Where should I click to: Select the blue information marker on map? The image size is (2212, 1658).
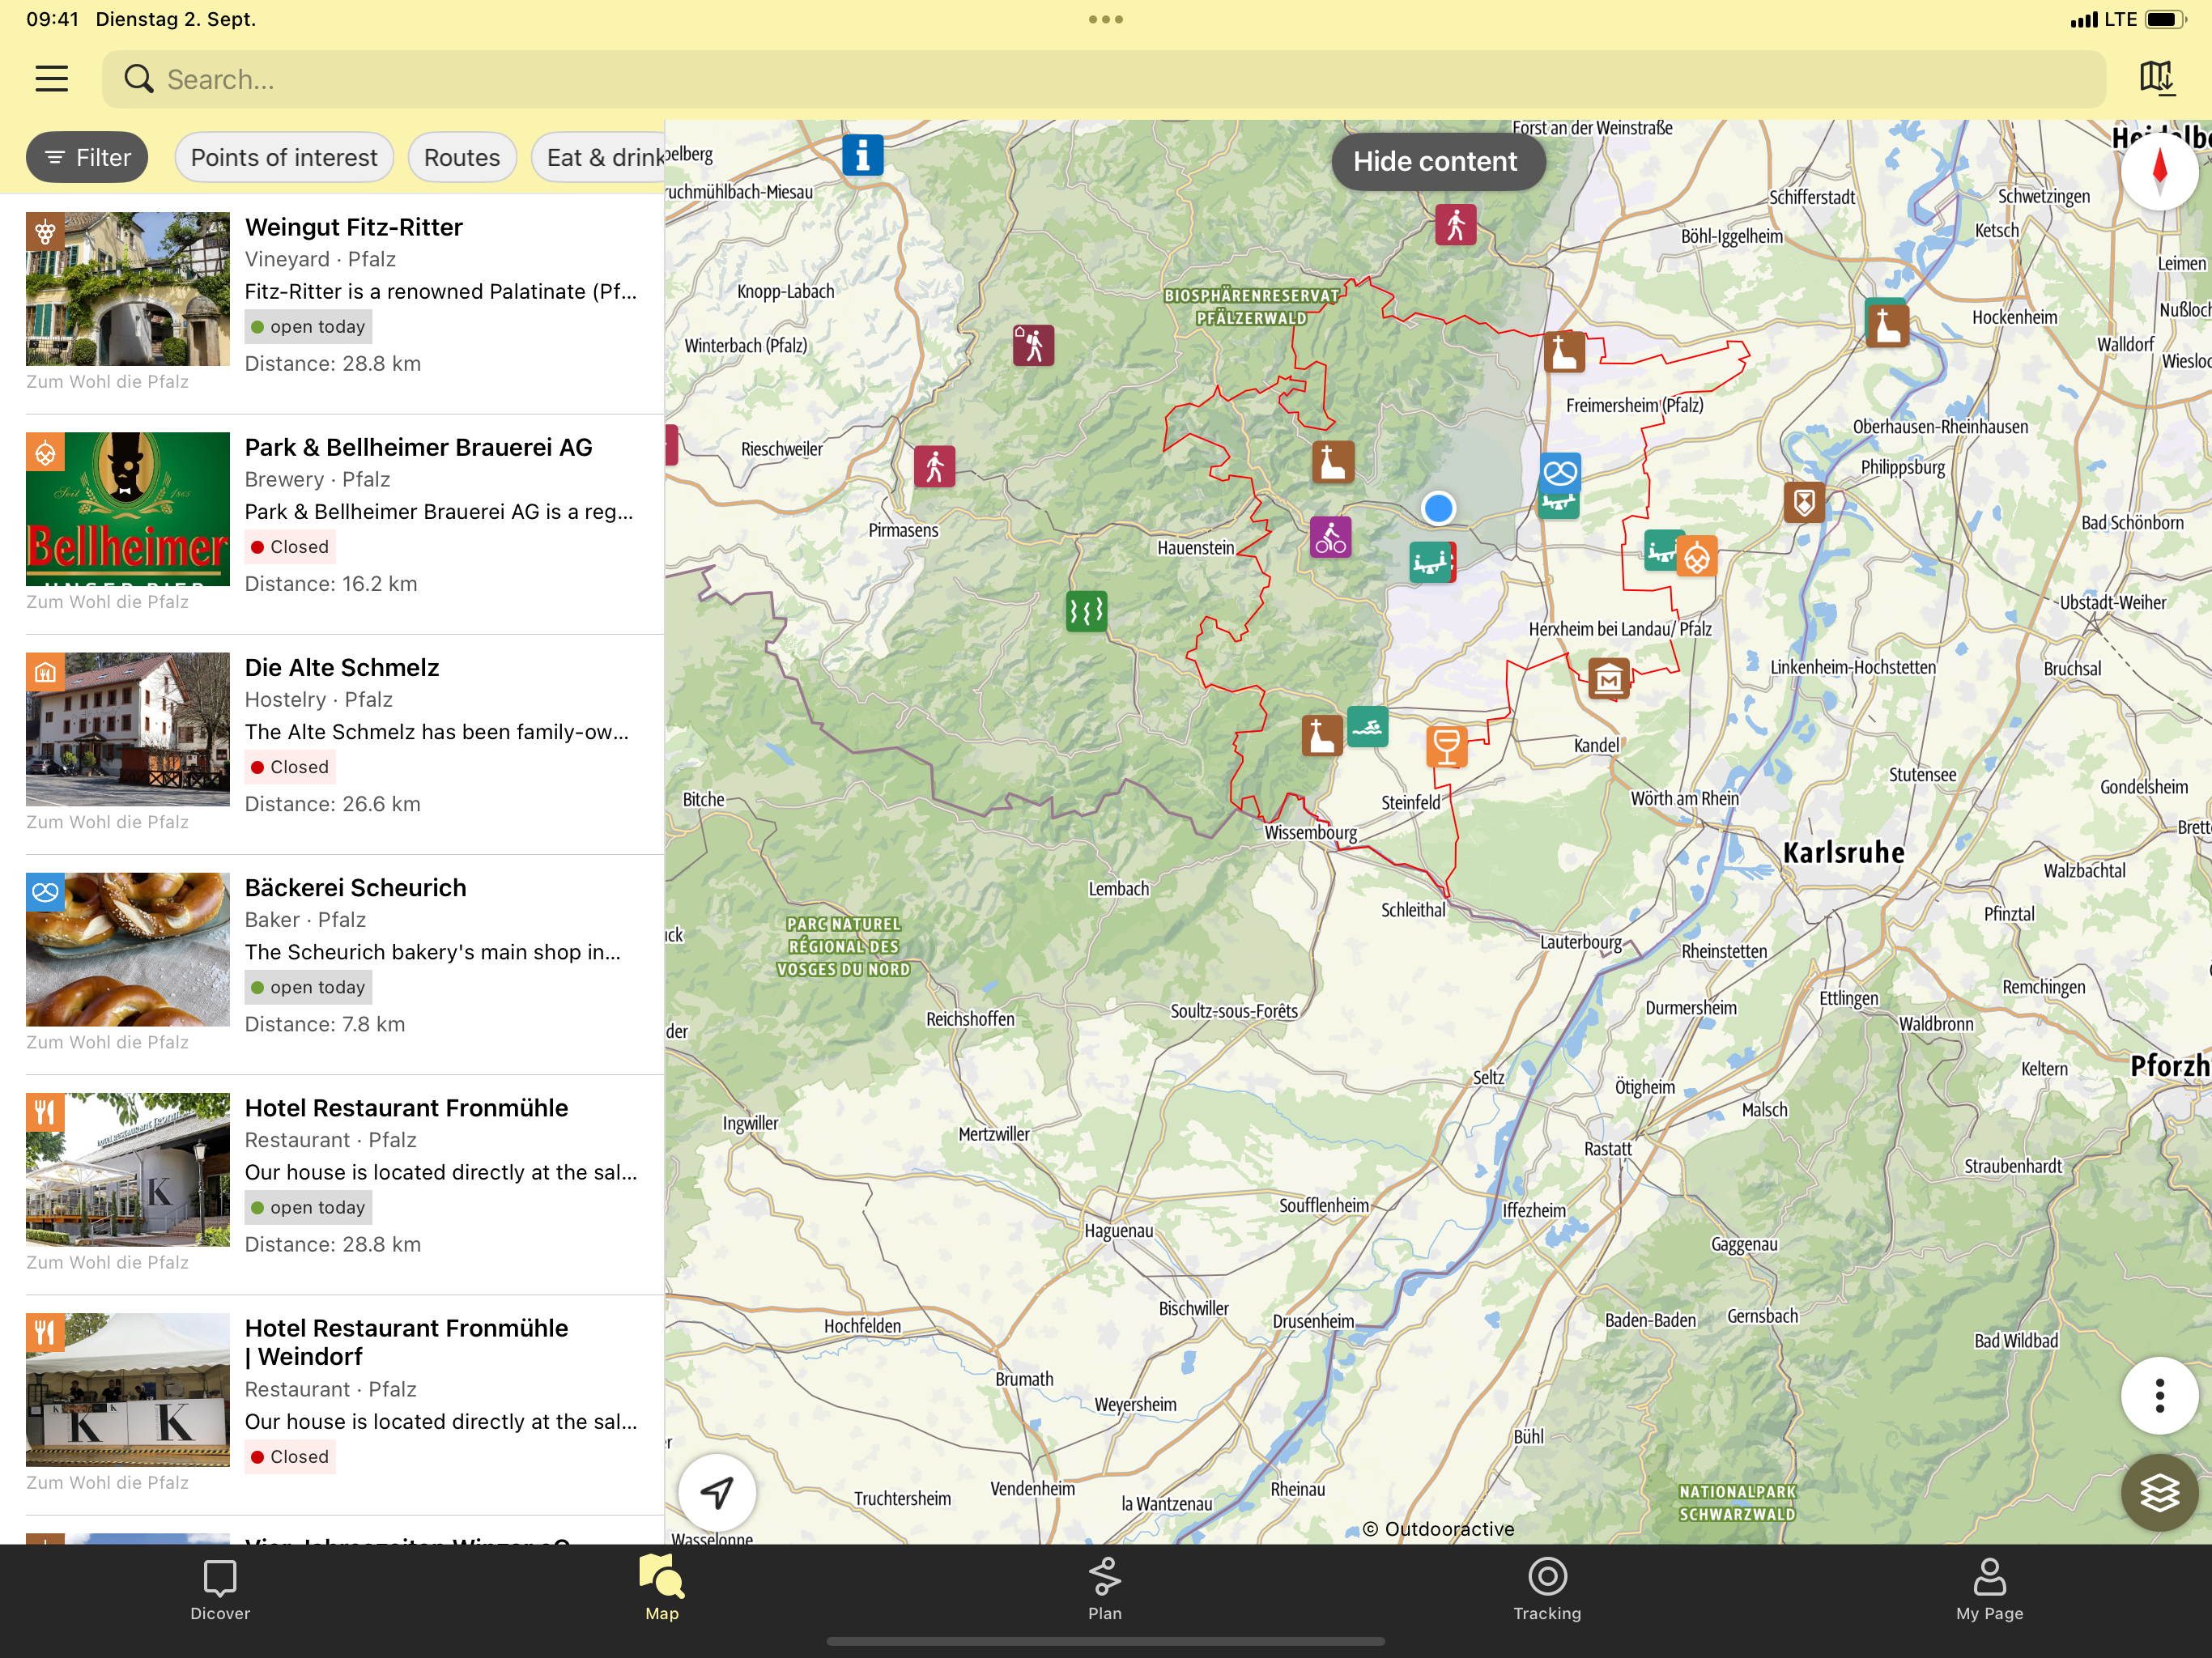pyautogui.click(x=862, y=155)
